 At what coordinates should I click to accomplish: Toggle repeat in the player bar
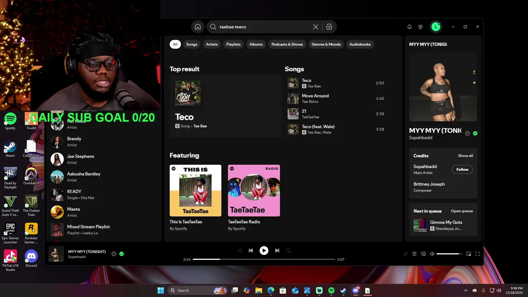tap(288, 250)
